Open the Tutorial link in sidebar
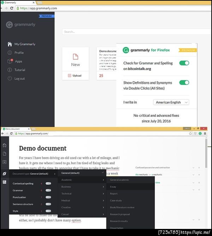This screenshot has width=212, height=236. point(20,70)
